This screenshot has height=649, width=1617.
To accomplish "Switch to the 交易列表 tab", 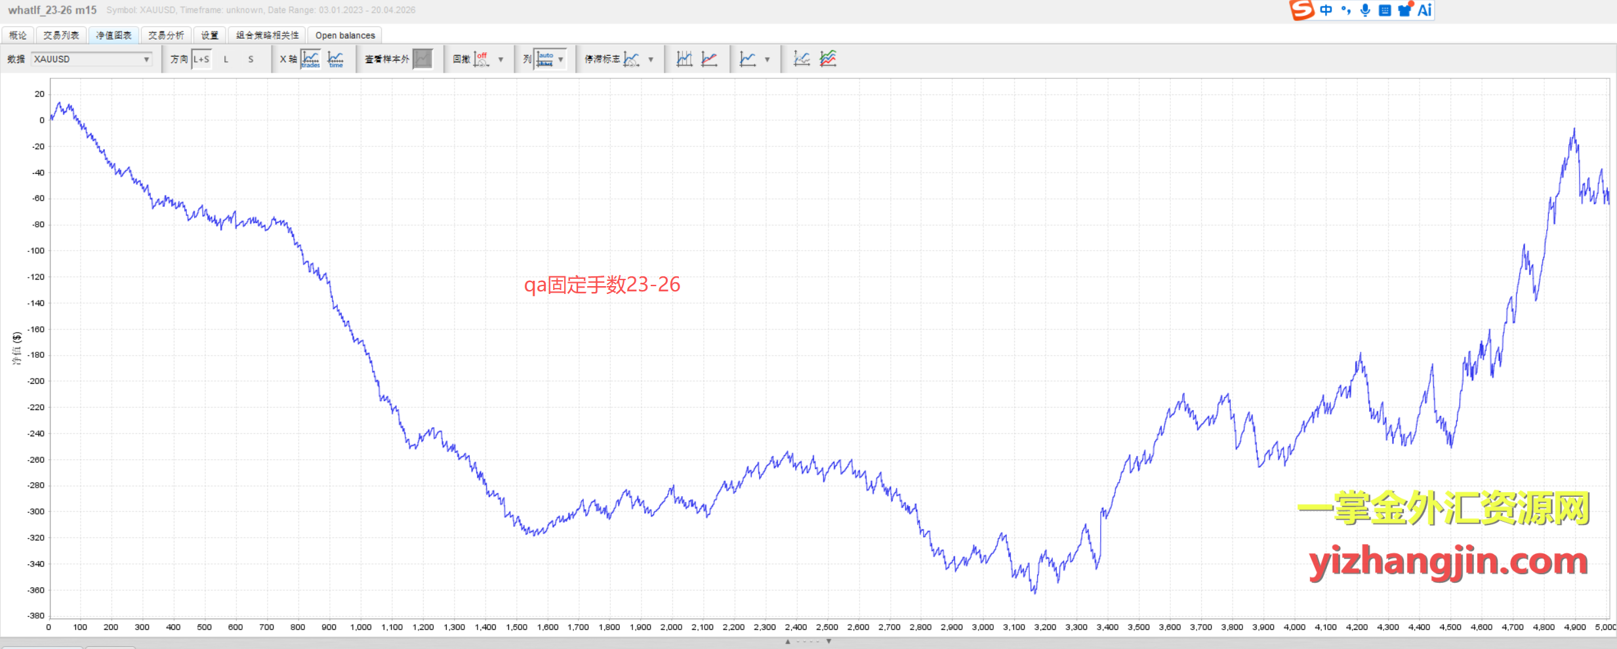I will pos(61,35).
